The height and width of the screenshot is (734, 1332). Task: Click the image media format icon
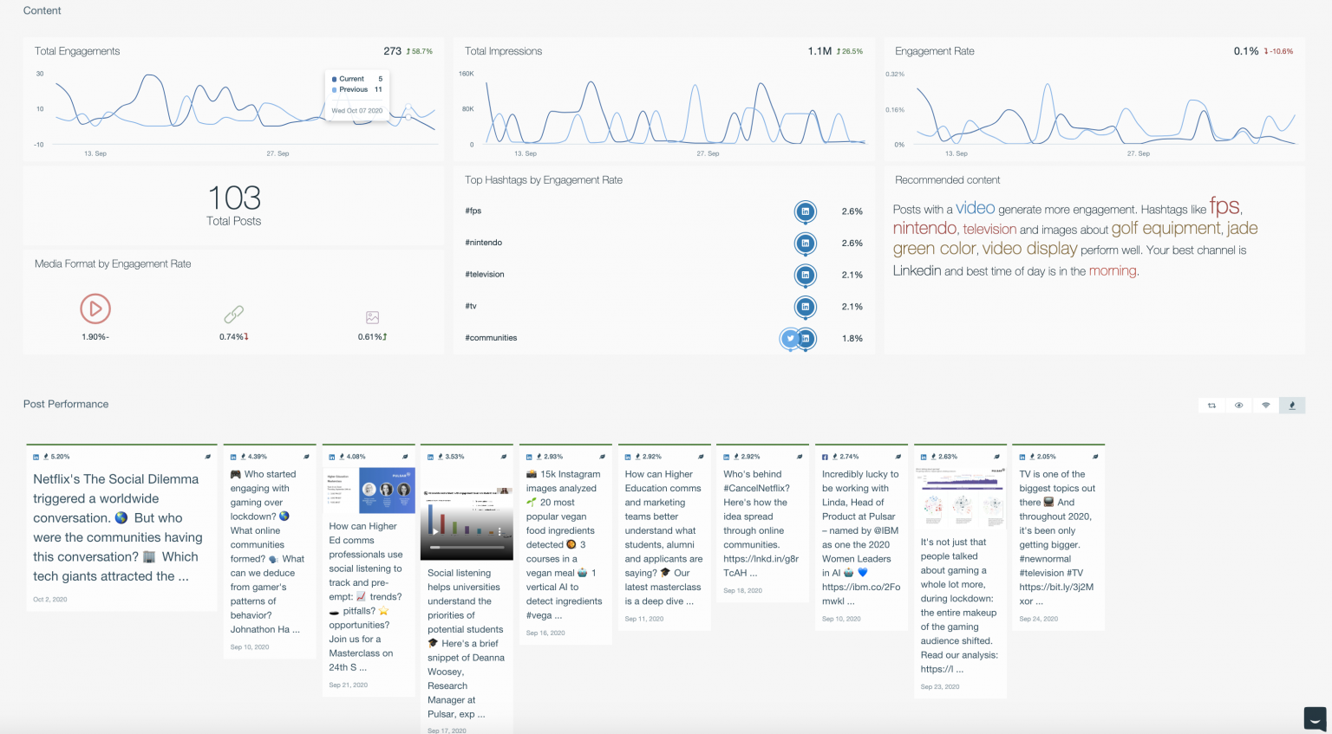pyautogui.click(x=372, y=317)
